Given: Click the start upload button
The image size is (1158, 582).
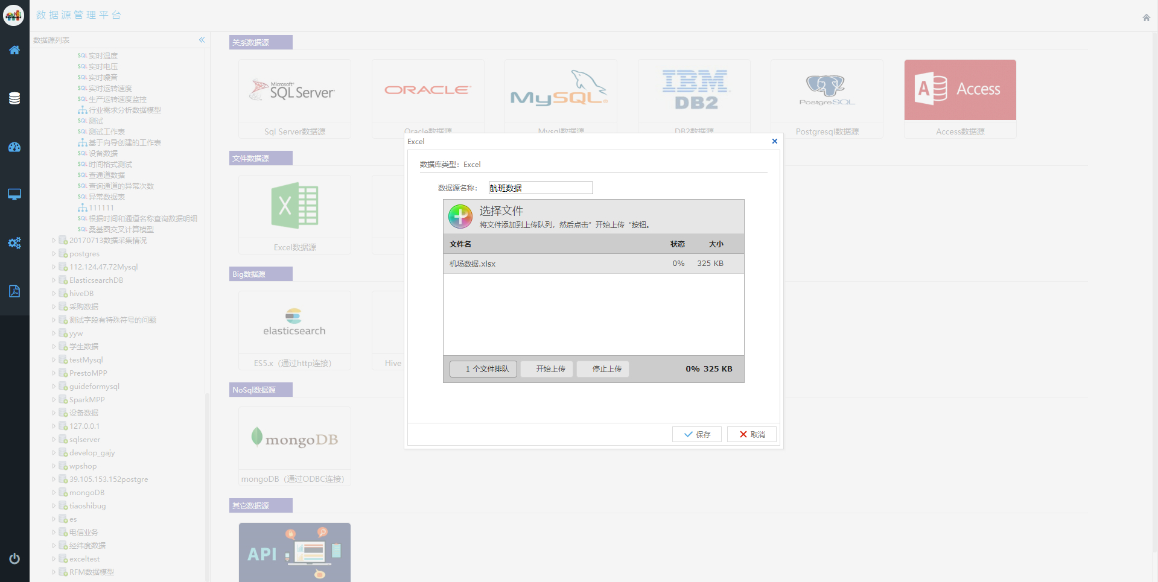Looking at the screenshot, I should point(547,369).
